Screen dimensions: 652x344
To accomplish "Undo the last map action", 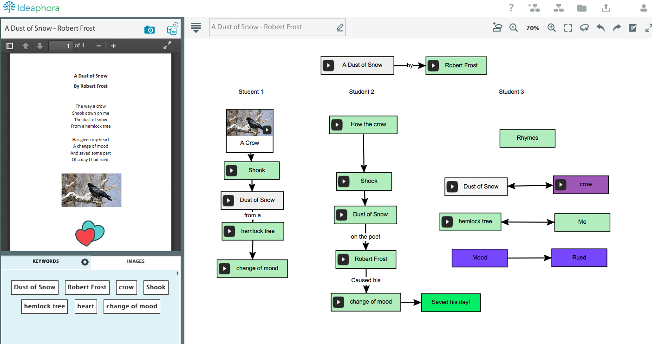I will [x=600, y=28].
